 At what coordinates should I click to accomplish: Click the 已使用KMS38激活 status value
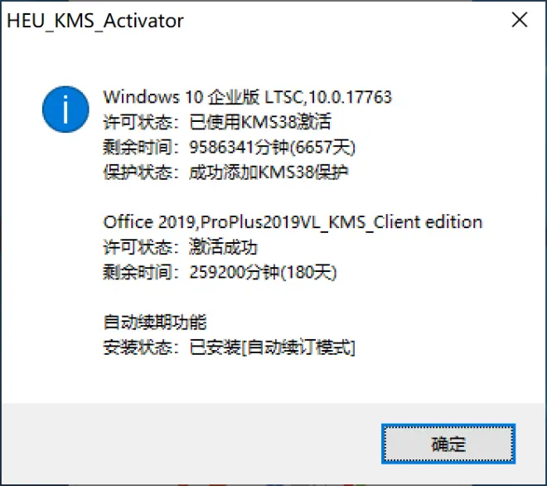(x=260, y=122)
